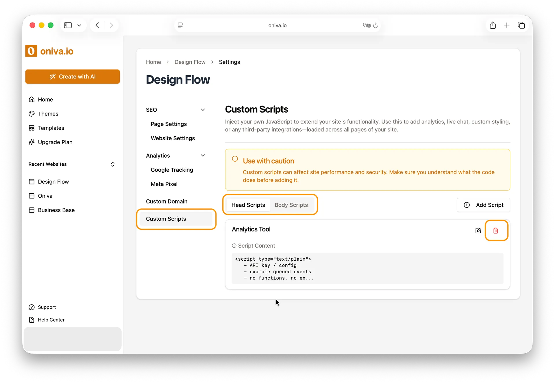Click Add Script
This screenshot has width=555, height=383.
[484, 205]
